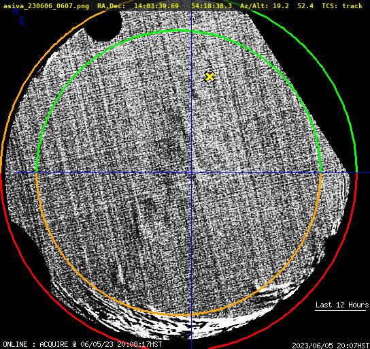Click the azimuth value 19.2
370x349 pixels.
coord(281,5)
